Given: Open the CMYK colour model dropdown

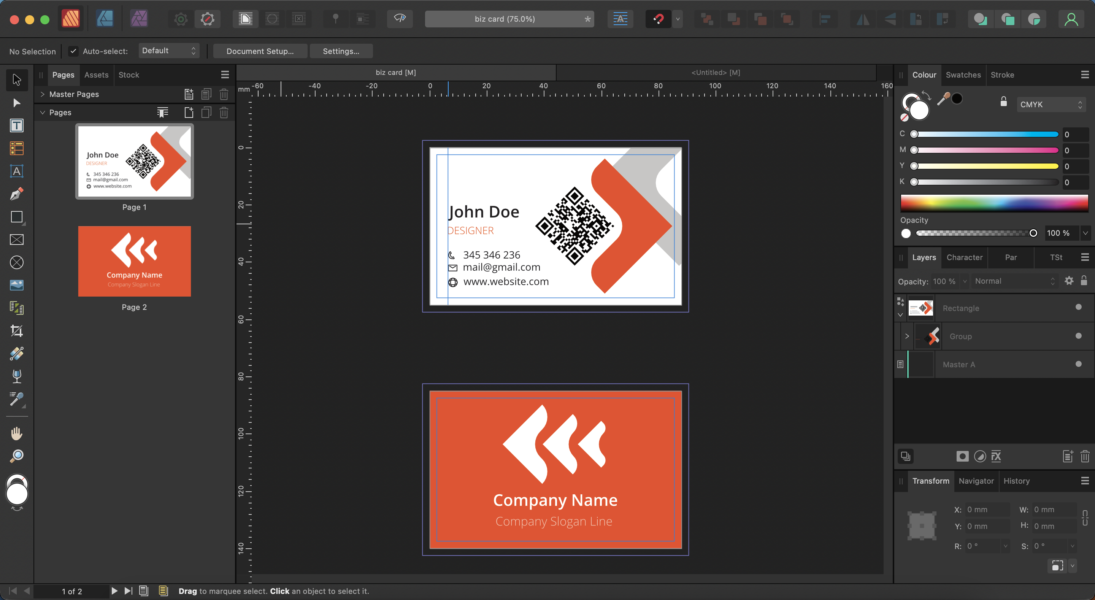Looking at the screenshot, I should pyautogui.click(x=1051, y=105).
